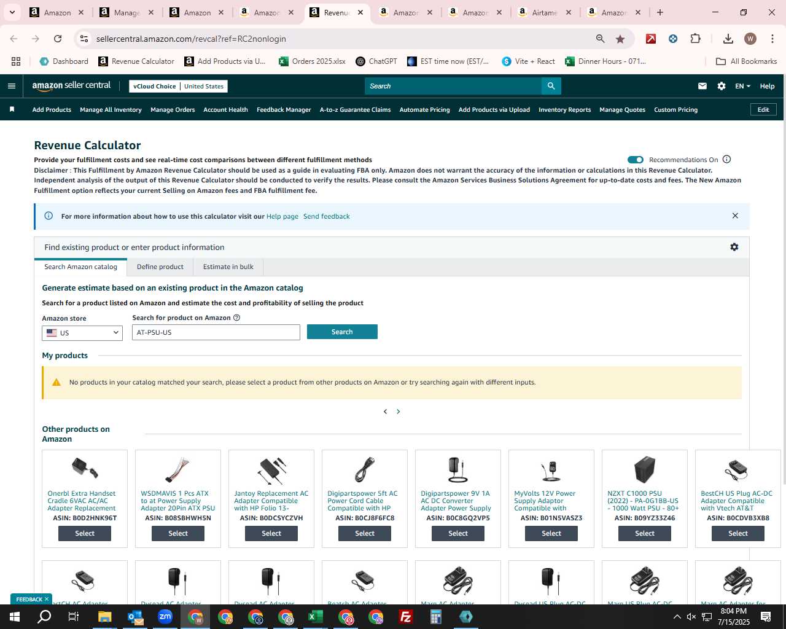
Task: Bookmark this page with star icon
Action: [x=620, y=39]
